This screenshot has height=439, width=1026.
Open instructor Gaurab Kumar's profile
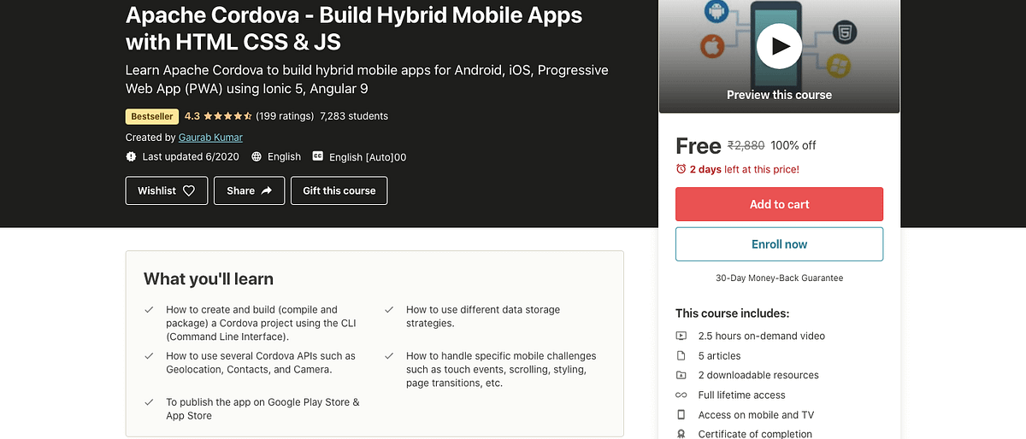(210, 137)
